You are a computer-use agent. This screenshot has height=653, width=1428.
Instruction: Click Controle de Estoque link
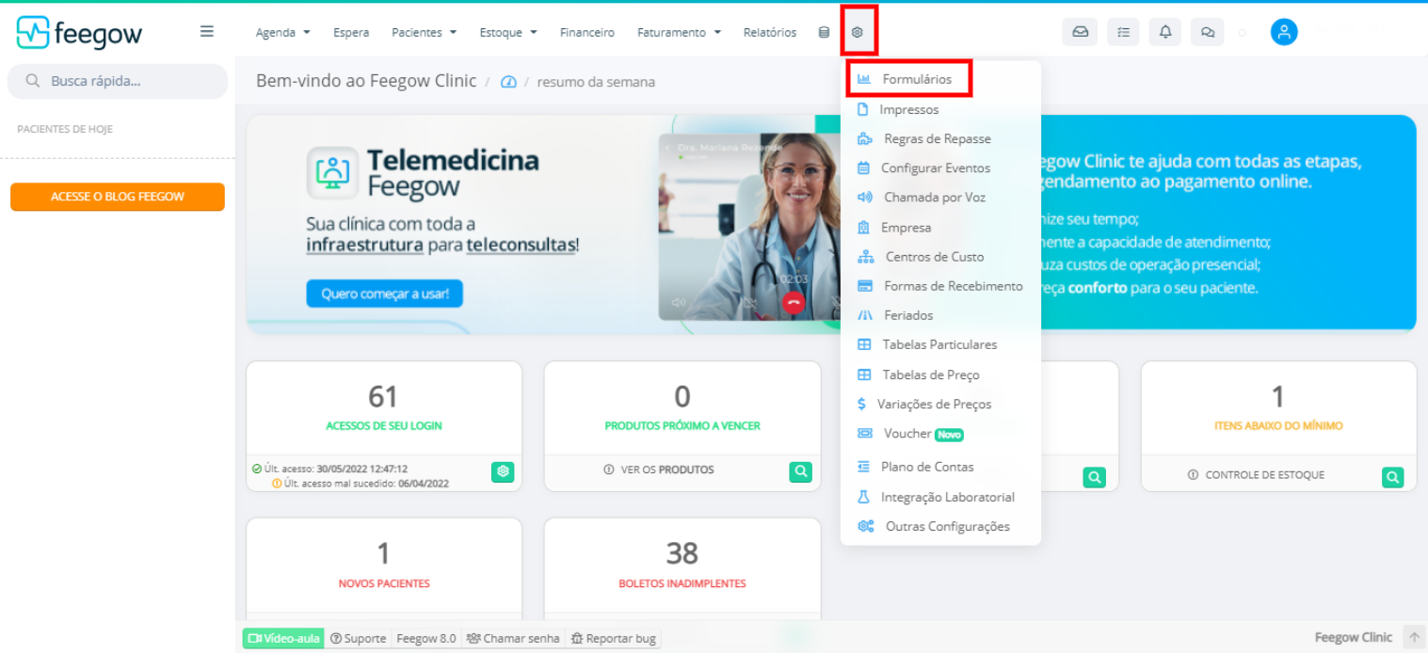[1256, 475]
